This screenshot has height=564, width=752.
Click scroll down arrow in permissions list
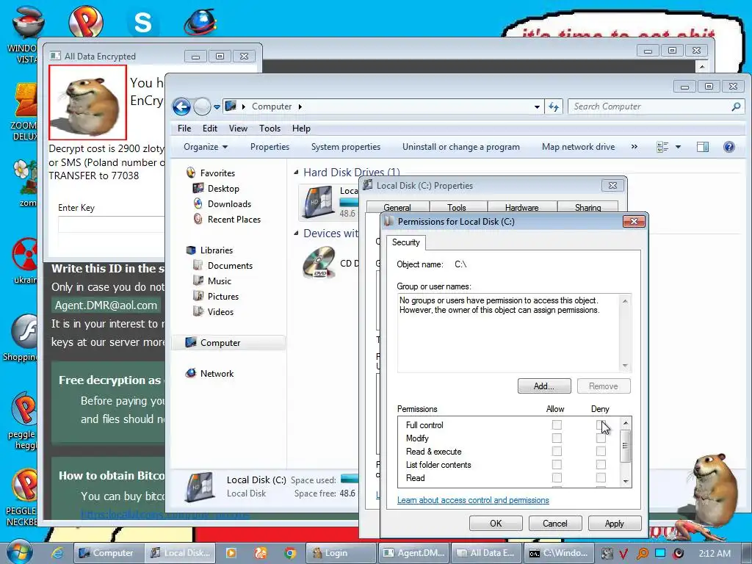tap(625, 481)
